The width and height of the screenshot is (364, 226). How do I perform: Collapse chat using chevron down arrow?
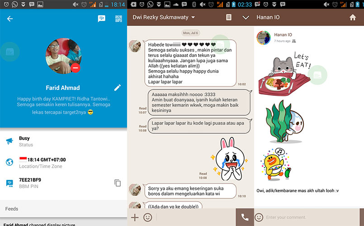click(246, 18)
